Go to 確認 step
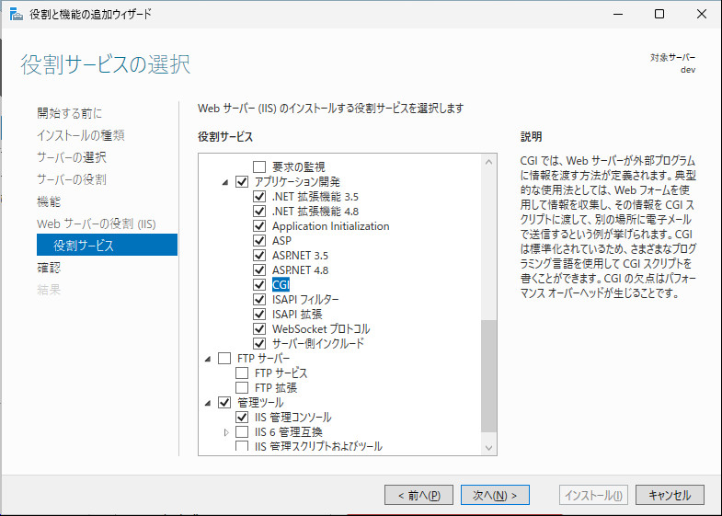 coord(49,268)
